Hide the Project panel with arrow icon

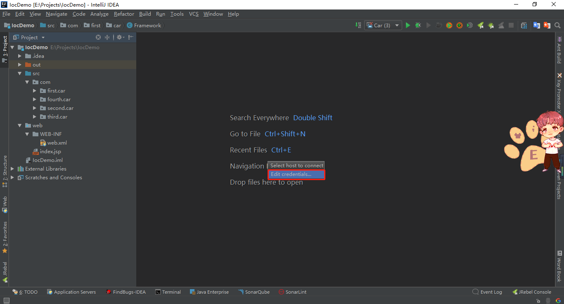click(131, 37)
